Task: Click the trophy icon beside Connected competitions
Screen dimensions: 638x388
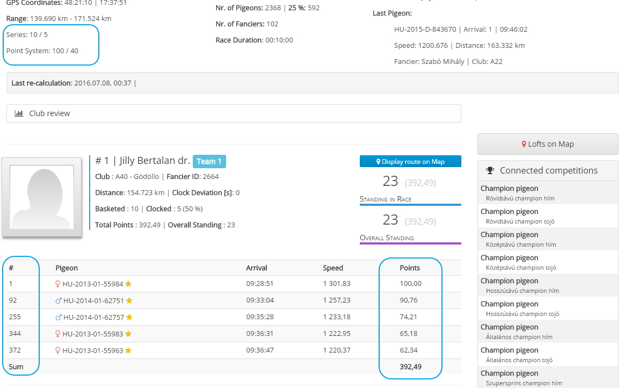Action: point(490,170)
